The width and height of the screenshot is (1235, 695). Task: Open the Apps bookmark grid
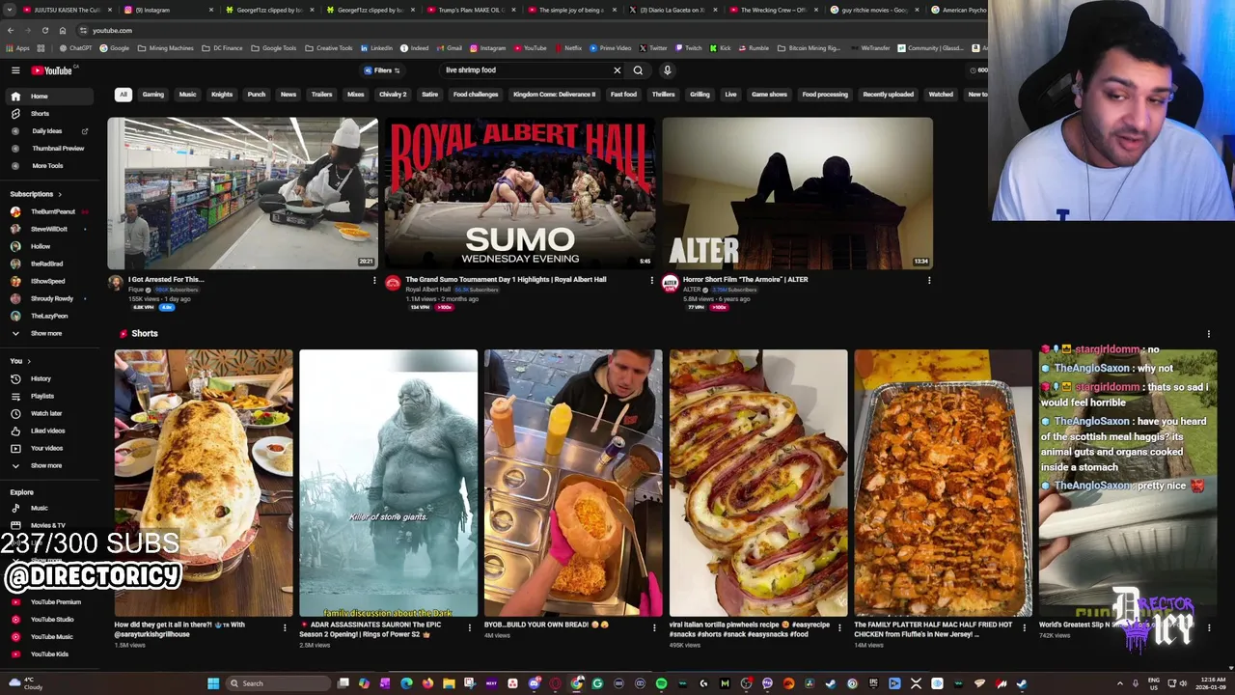18,48
